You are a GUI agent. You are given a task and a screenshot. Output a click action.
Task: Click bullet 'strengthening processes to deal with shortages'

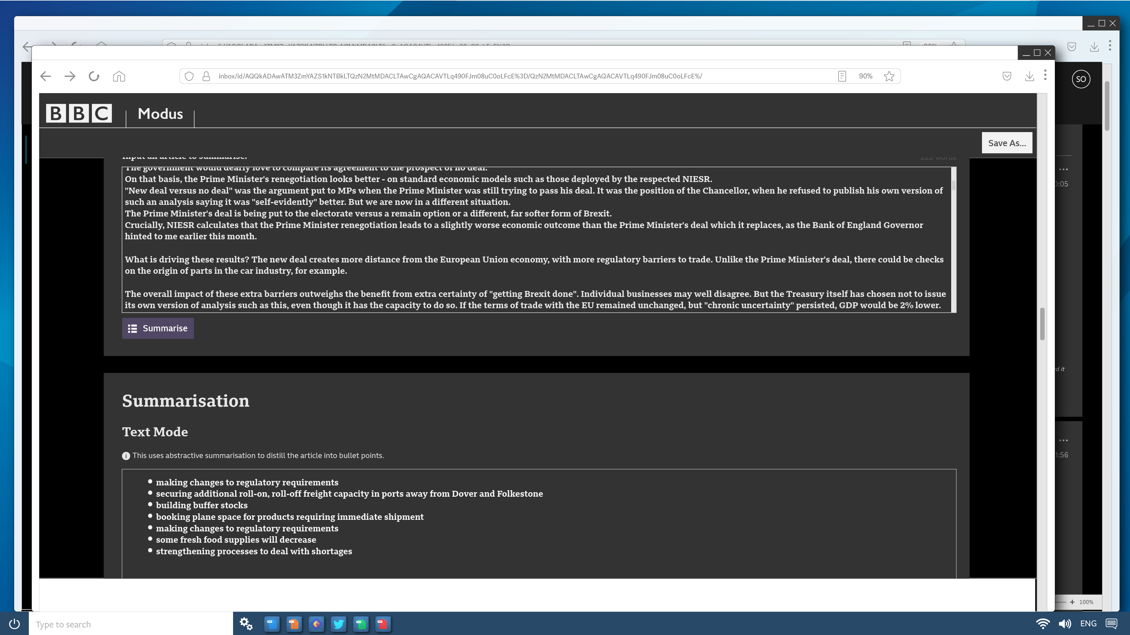(254, 551)
